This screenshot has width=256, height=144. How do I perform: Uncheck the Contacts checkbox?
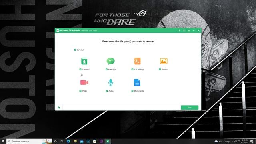tap(80, 69)
